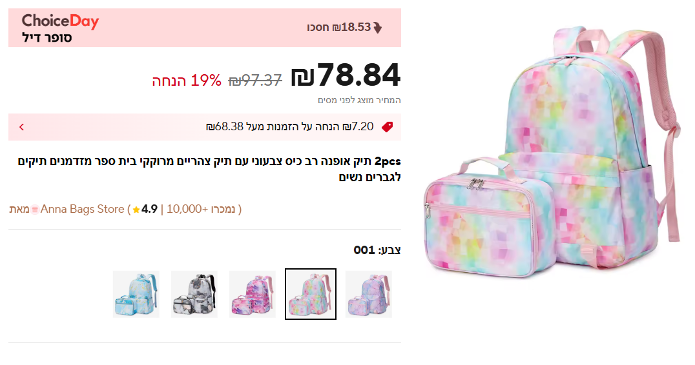This screenshot has height=365, width=695.
Task: Select the highlighted pastel rainbow backpack variant
Action: tap(311, 294)
